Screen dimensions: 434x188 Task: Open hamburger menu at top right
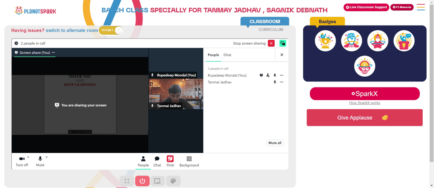(421, 7)
